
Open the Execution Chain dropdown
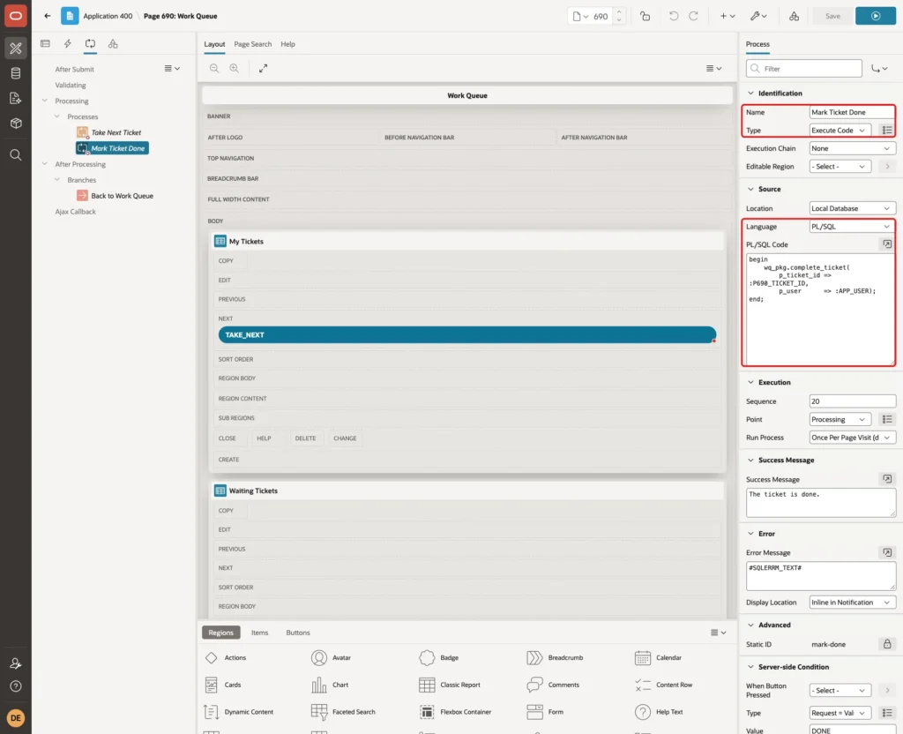click(852, 148)
